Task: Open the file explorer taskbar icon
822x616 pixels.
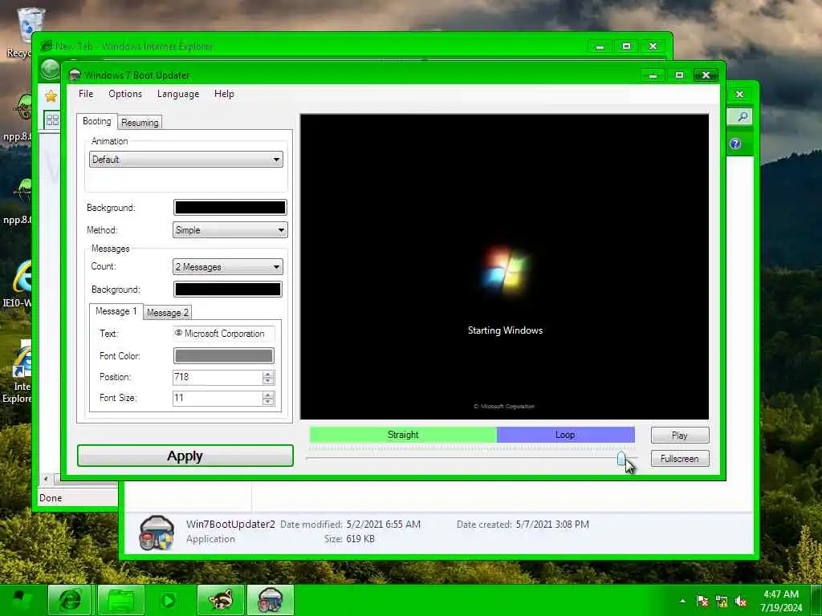Action: [121, 600]
